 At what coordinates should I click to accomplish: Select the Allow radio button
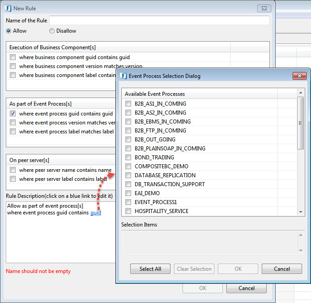9,31
